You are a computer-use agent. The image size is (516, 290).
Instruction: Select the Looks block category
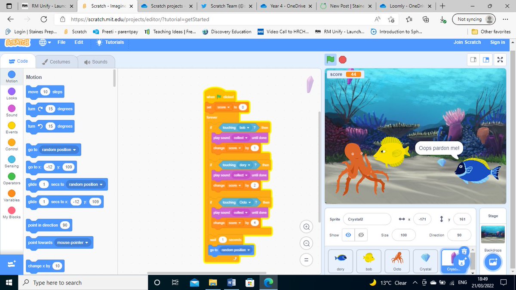pyautogui.click(x=12, y=94)
